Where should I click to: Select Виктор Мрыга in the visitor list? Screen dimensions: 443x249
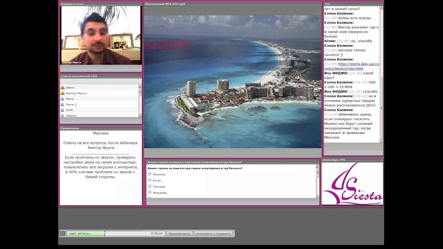pyautogui.click(x=76, y=93)
